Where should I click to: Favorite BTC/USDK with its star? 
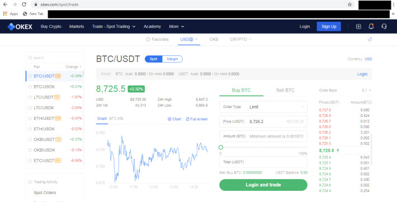pyautogui.click(x=30, y=87)
